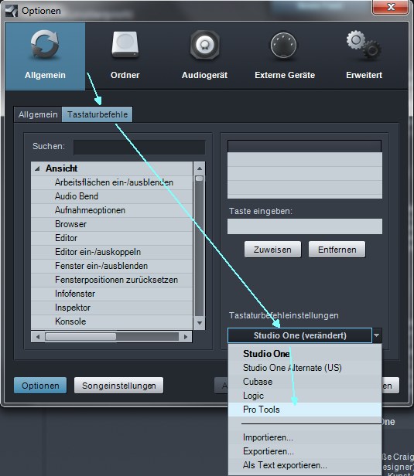Switch to the Allgemein sub-tab
The height and width of the screenshot is (476, 414).
coord(38,114)
